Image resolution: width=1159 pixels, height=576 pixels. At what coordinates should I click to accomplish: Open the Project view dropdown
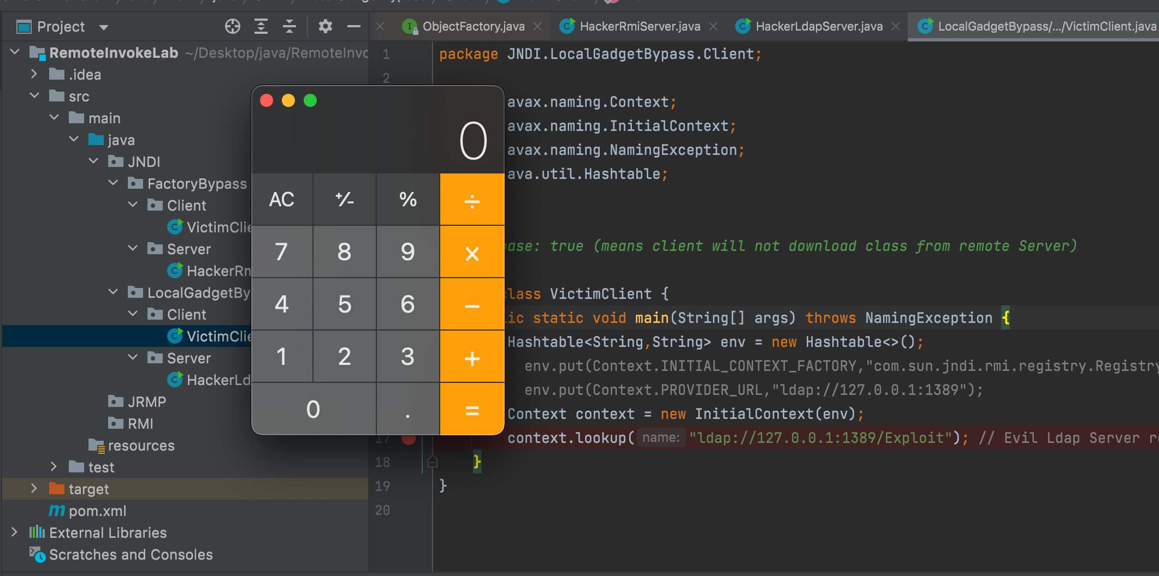click(104, 27)
